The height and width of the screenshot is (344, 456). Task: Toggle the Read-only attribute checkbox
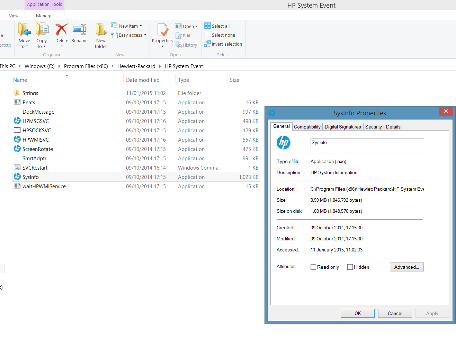tap(313, 267)
